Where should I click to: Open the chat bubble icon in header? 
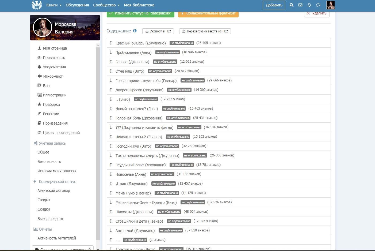(x=318, y=5)
